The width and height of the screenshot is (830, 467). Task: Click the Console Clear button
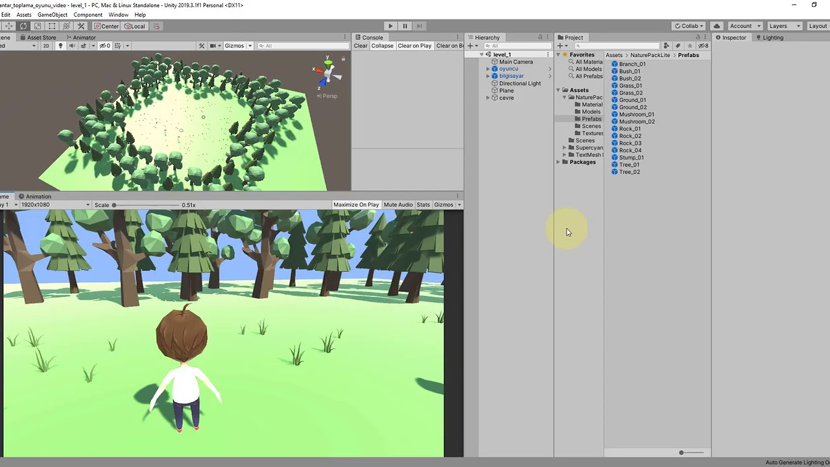click(361, 46)
